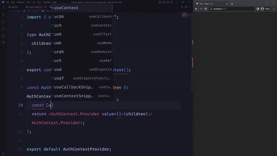277x156 pixels.
Task: Select the Vite + React + TS browser tab
Action: pos(211,4)
